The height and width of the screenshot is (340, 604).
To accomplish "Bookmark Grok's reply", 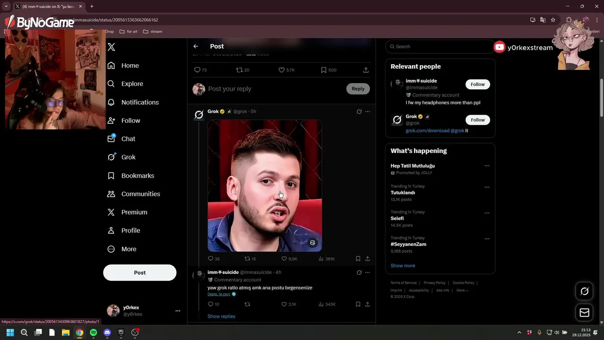I will pyautogui.click(x=358, y=259).
